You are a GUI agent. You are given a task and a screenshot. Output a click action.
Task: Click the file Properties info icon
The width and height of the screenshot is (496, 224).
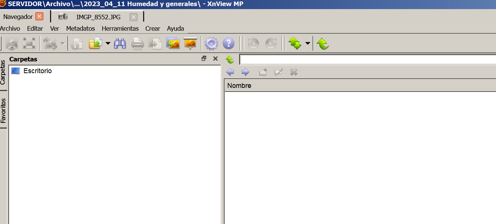(77, 44)
